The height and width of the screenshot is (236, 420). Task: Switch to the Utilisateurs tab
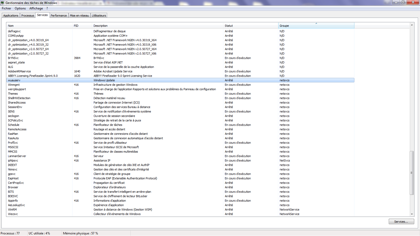click(x=99, y=15)
